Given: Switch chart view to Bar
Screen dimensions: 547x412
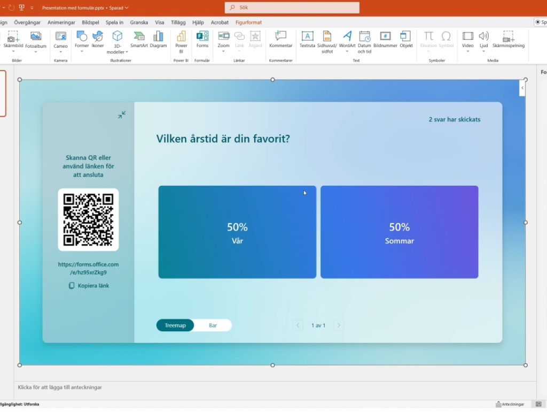Looking at the screenshot, I should 213,325.
